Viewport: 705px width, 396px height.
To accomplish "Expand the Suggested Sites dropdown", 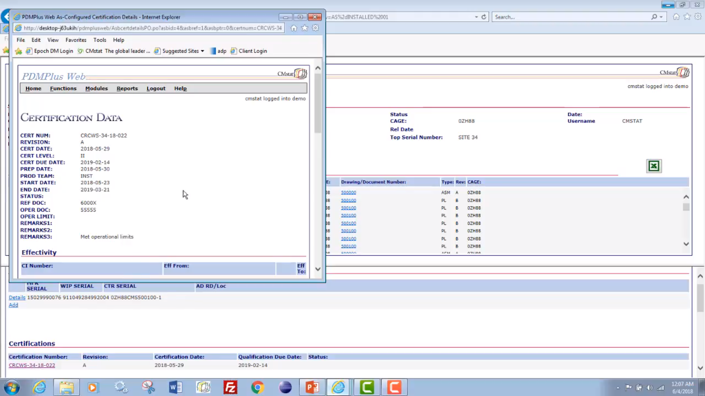I will pyautogui.click(x=203, y=51).
